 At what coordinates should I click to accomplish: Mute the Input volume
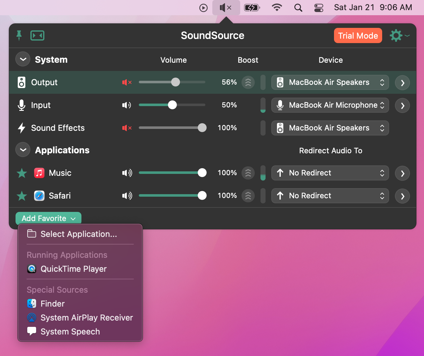(x=127, y=105)
